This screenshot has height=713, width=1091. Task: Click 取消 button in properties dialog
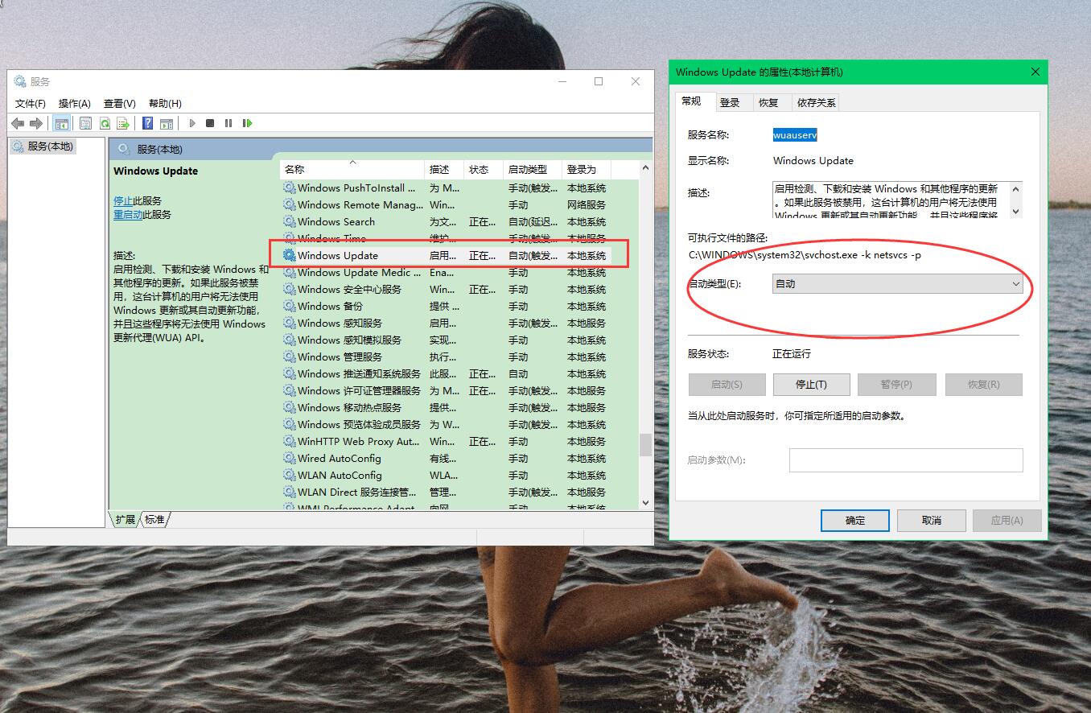click(932, 520)
